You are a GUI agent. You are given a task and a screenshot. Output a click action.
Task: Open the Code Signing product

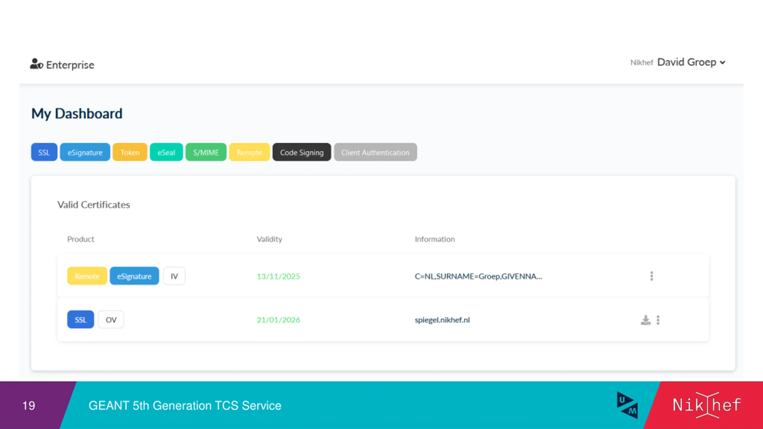[302, 152]
